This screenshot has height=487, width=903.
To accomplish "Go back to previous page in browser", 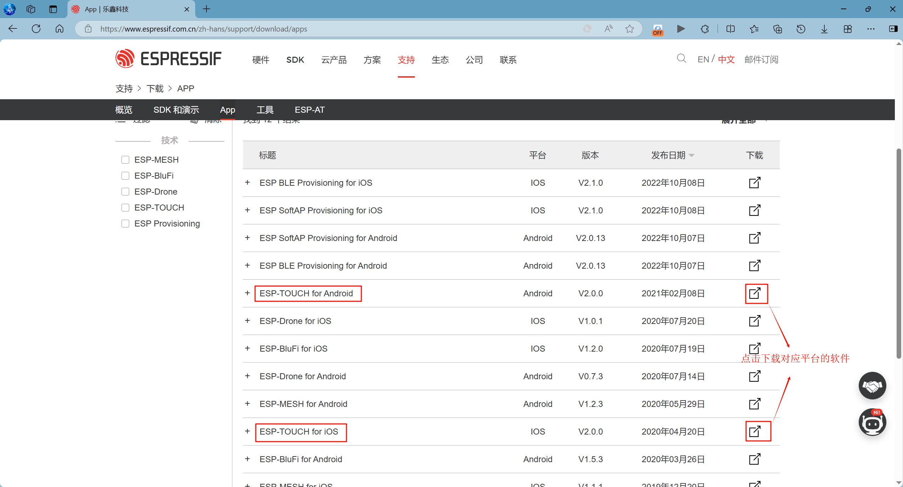I will [x=13, y=29].
